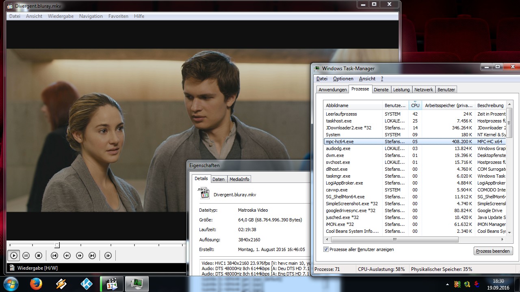Sort processes by CPU column header
The width and height of the screenshot is (520, 292).
[x=415, y=105]
